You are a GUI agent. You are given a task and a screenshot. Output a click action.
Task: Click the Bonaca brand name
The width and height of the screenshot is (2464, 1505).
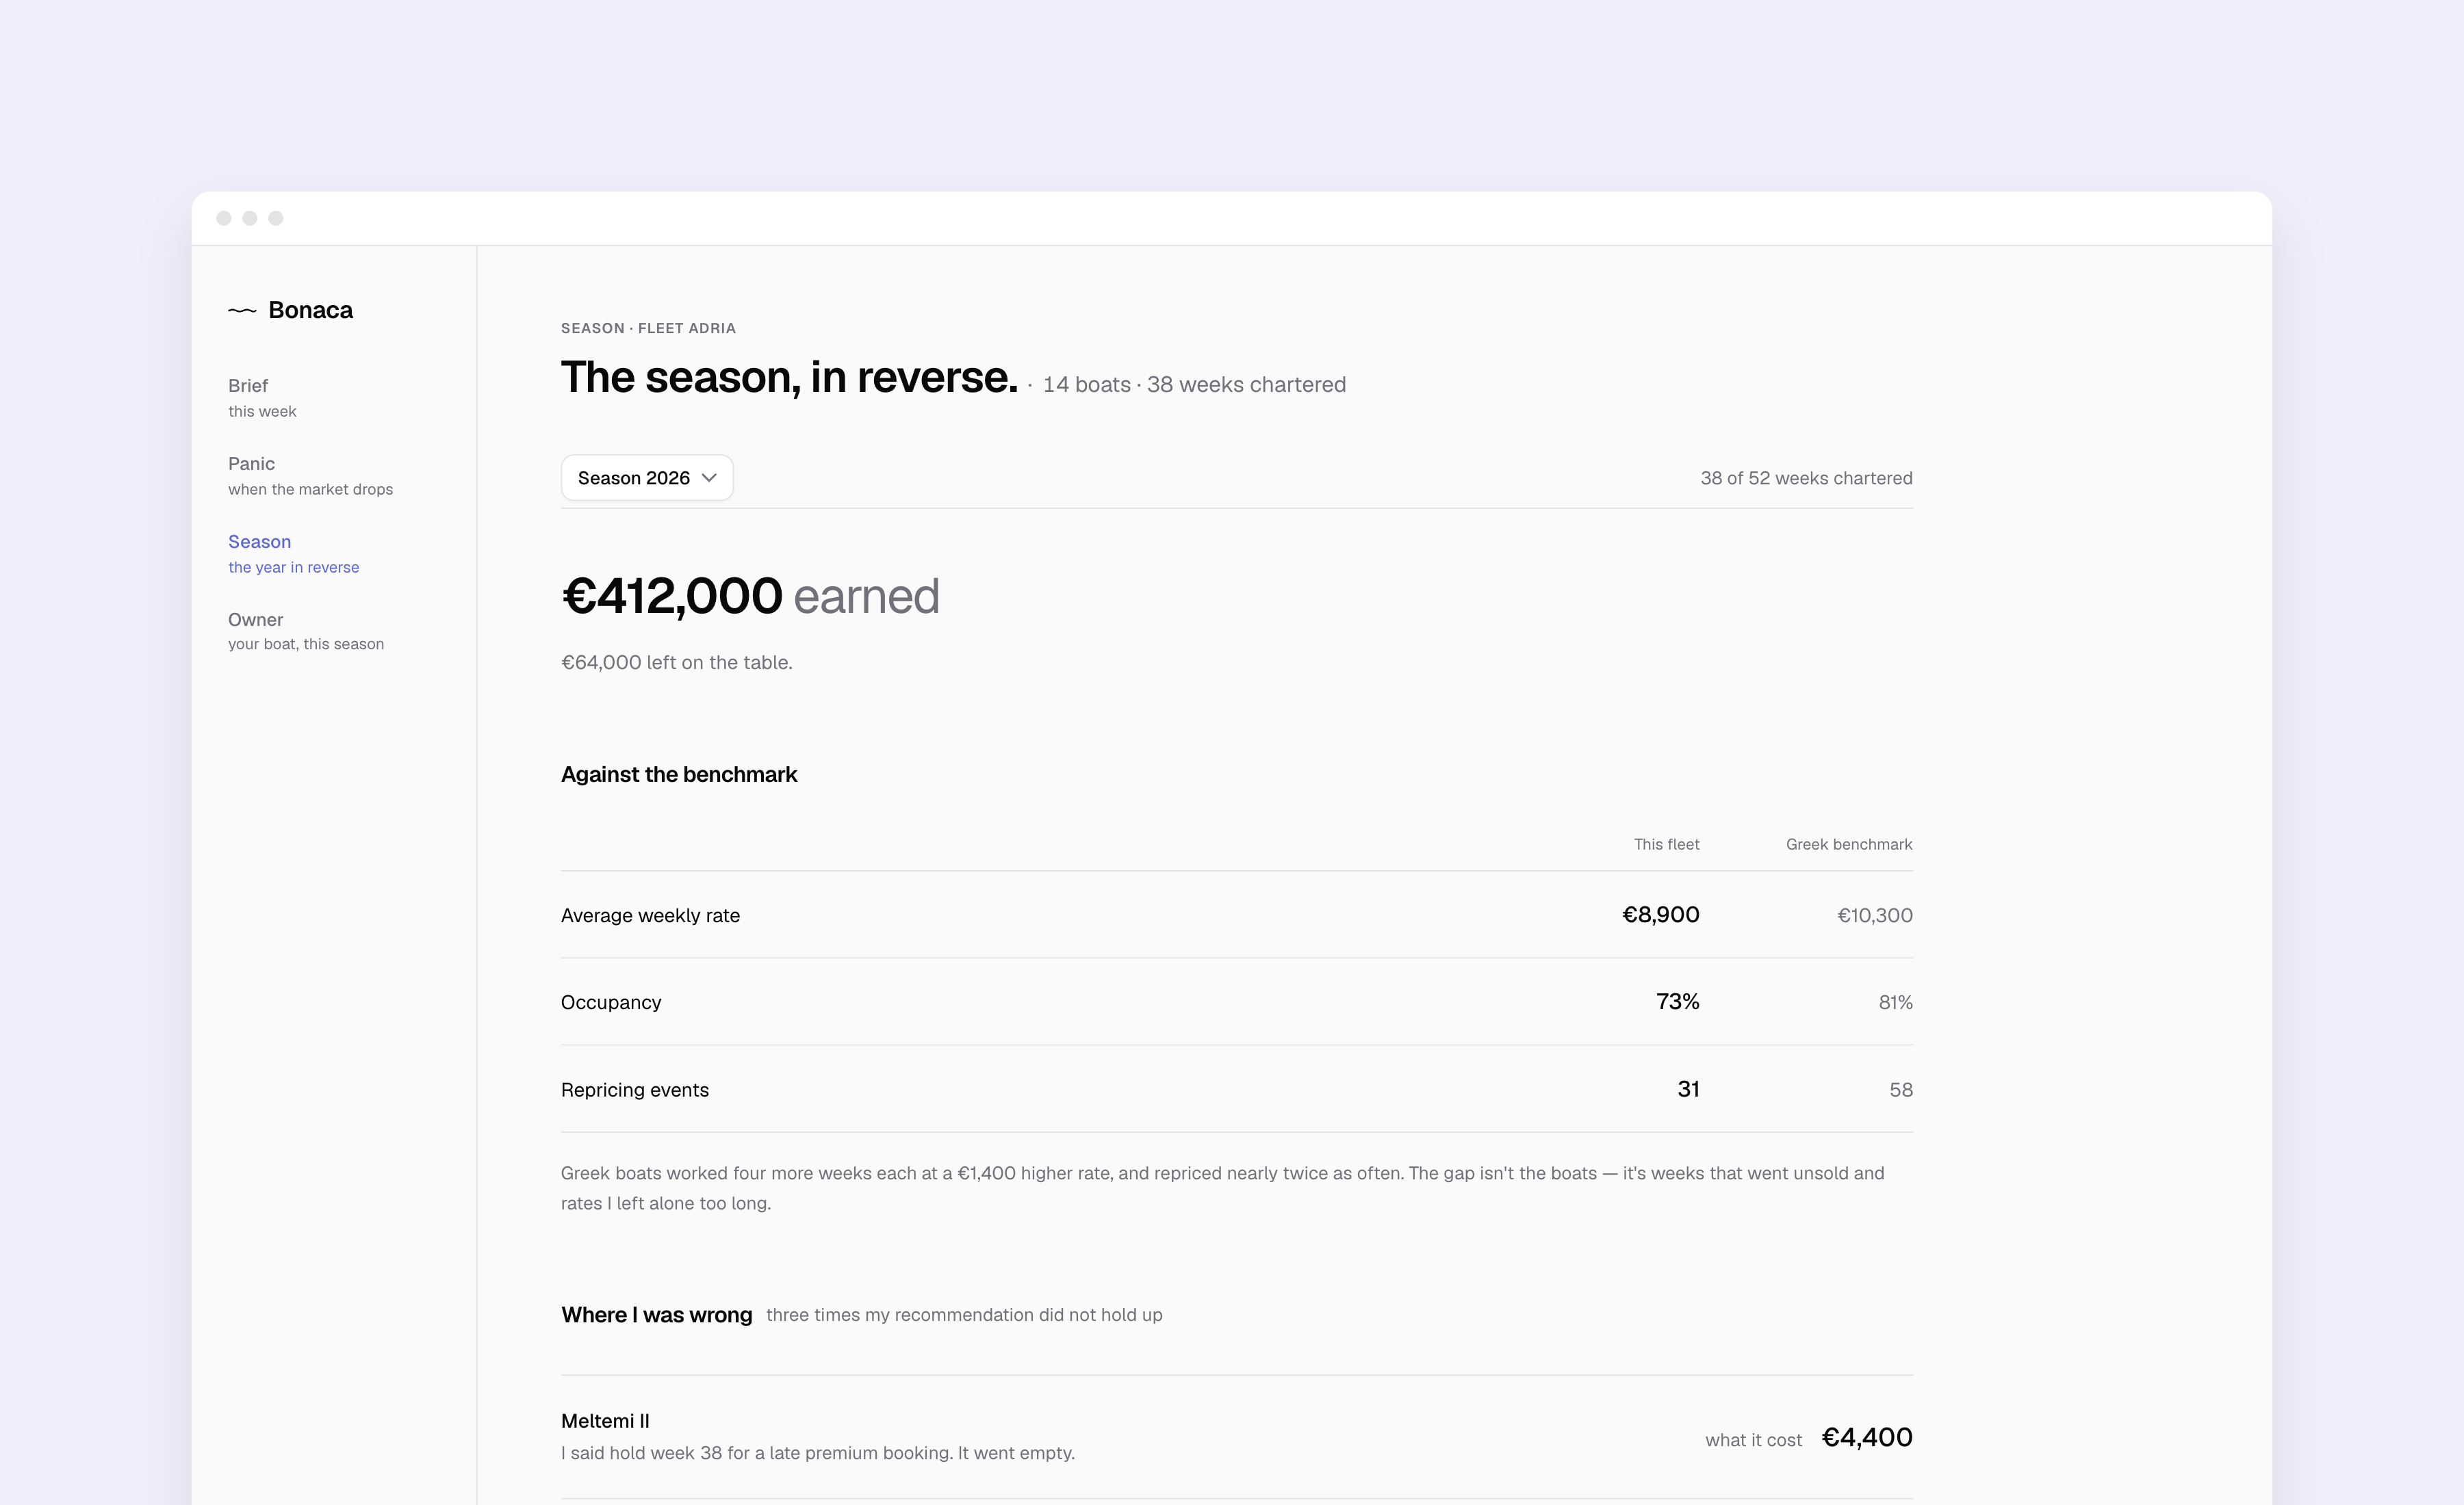pyautogui.click(x=310, y=310)
